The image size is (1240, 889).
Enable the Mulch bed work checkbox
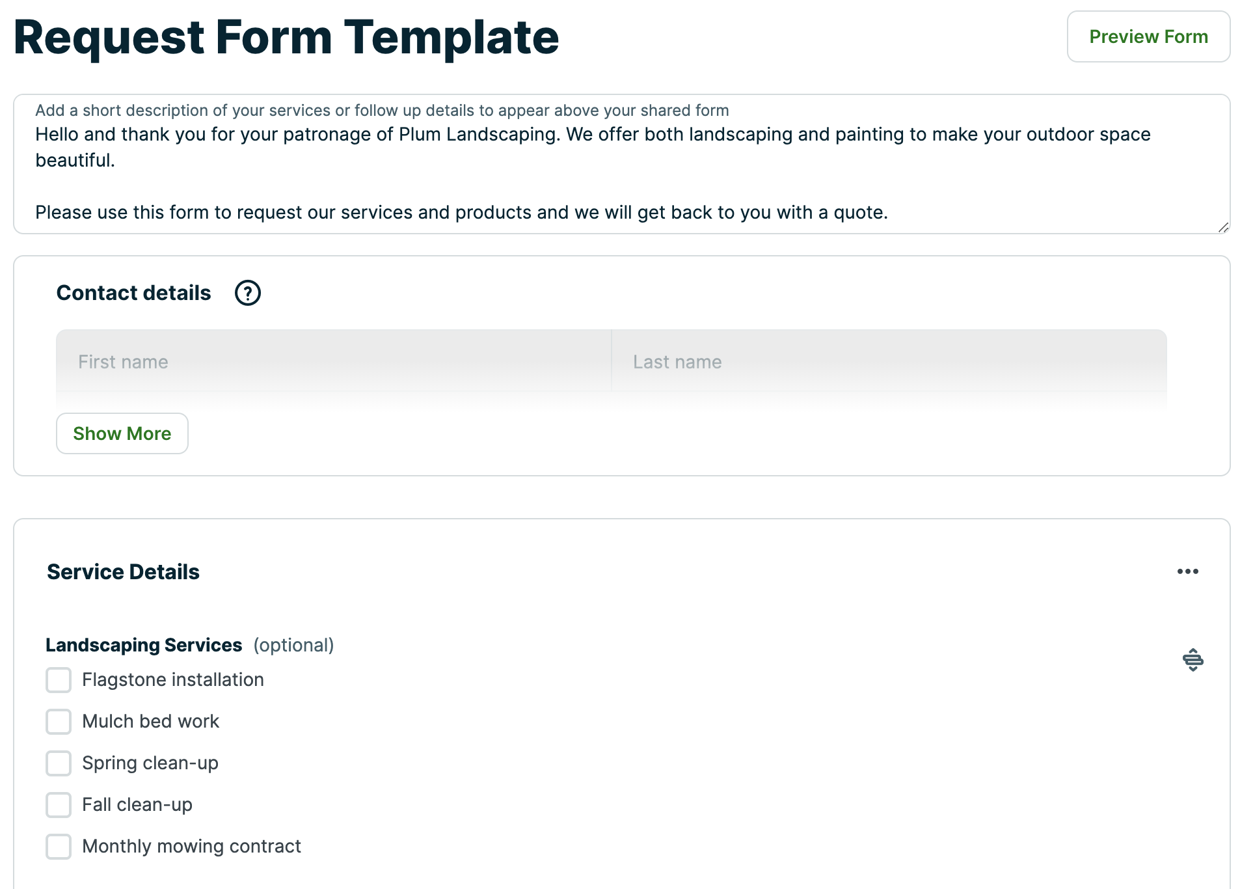(59, 721)
